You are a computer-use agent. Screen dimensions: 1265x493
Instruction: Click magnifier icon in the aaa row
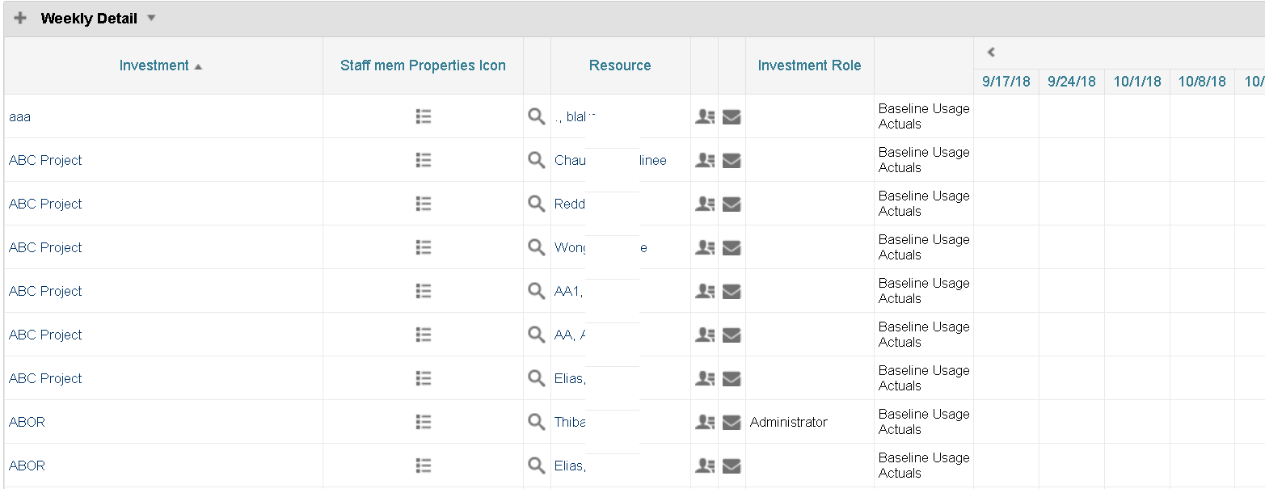(537, 116)
